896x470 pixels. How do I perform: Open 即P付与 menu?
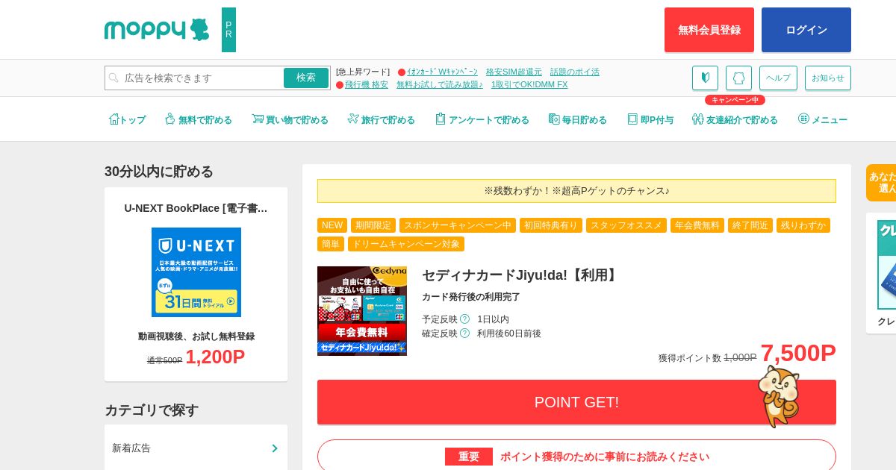pyautogui.click(x=650, y=119)
